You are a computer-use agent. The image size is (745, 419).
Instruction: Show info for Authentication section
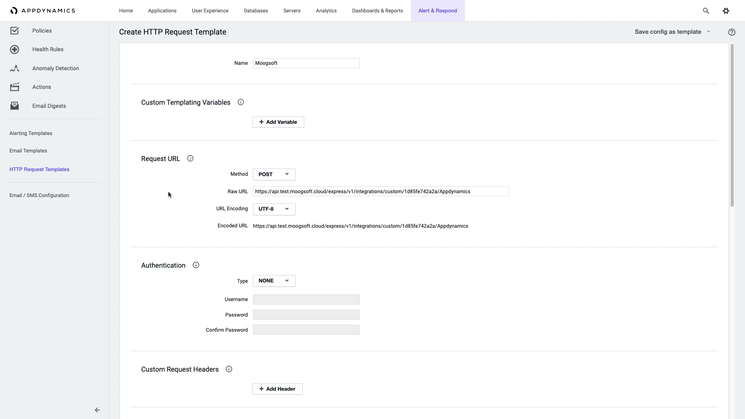196,265
